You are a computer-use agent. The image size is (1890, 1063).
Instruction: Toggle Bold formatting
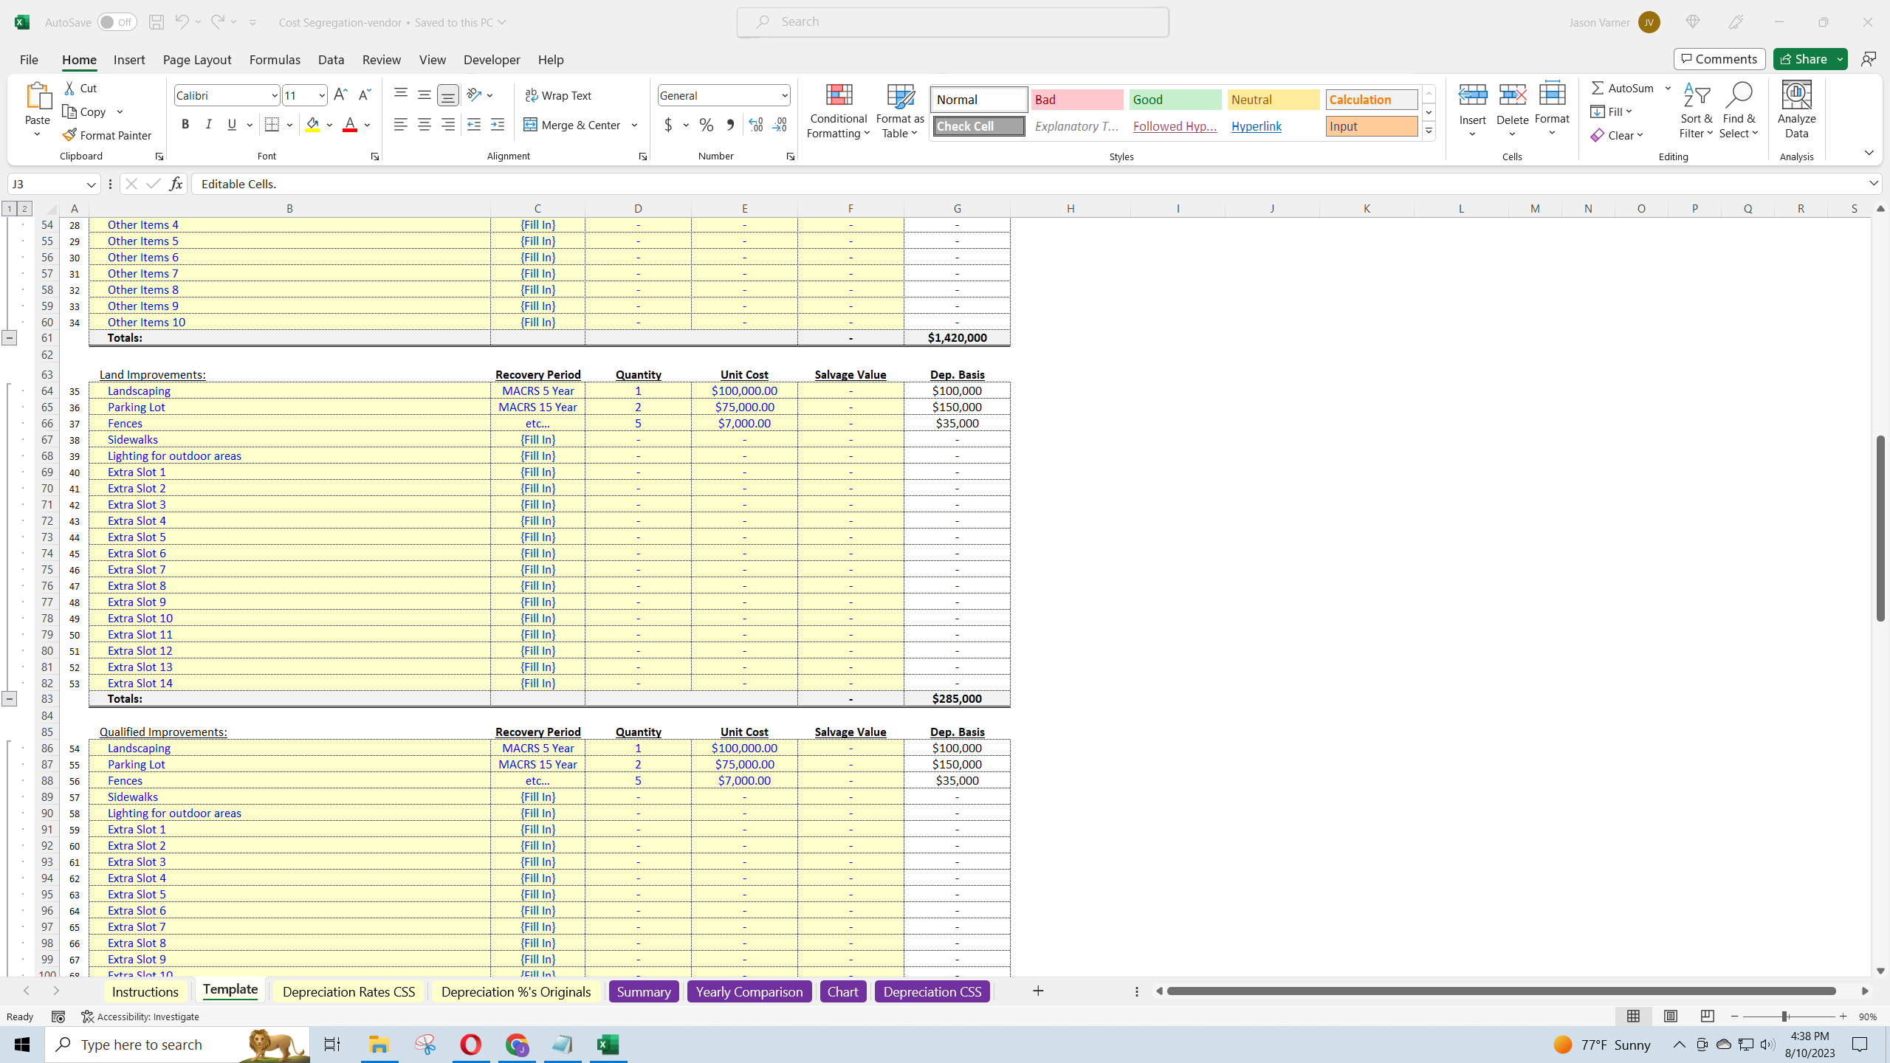pos(185,125)
